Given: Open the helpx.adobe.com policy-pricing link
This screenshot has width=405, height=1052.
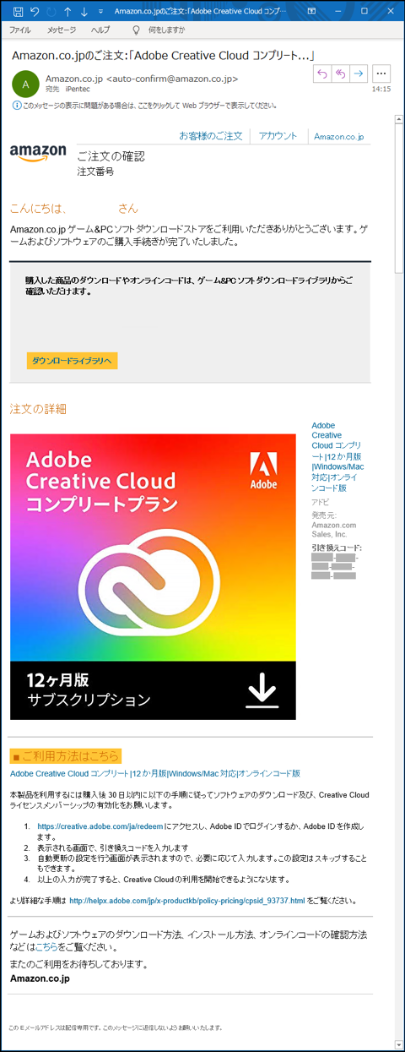Looking at the screenshot, I should (186, 901).
